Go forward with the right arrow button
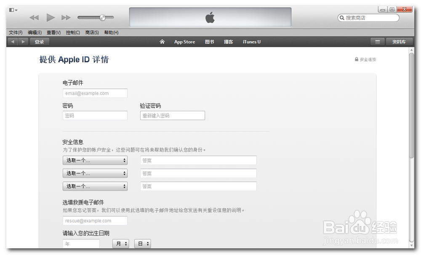The image size is (421, 255). click(23, 42)
